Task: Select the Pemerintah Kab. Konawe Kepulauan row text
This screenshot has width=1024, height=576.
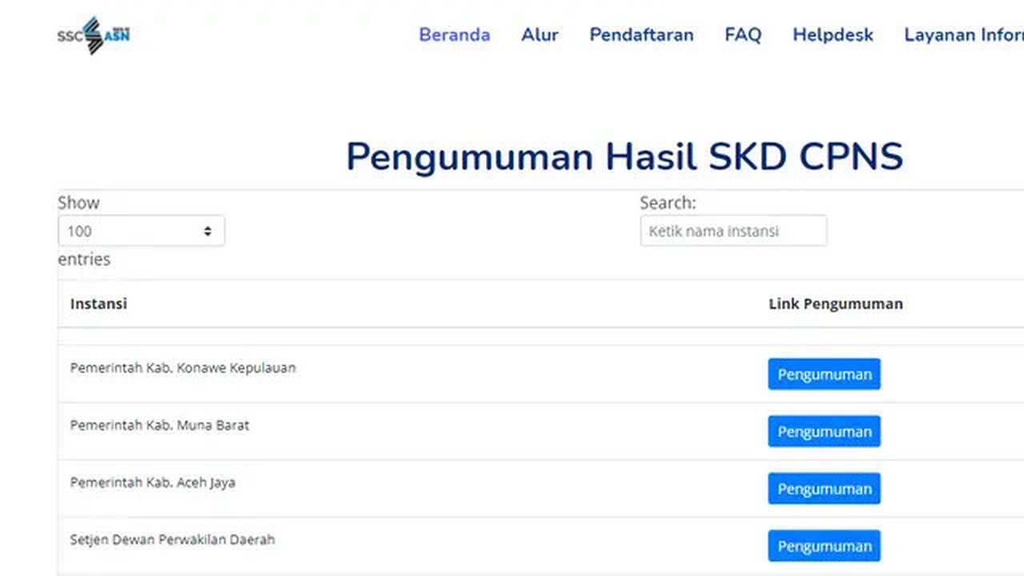Action: click(x=182, y=368)
